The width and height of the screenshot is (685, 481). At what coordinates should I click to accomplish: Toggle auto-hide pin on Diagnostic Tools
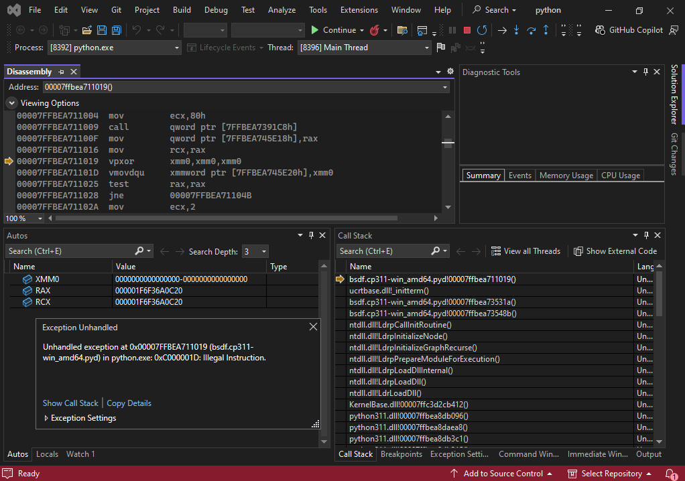pyautogui.click(x=645, y=72)
